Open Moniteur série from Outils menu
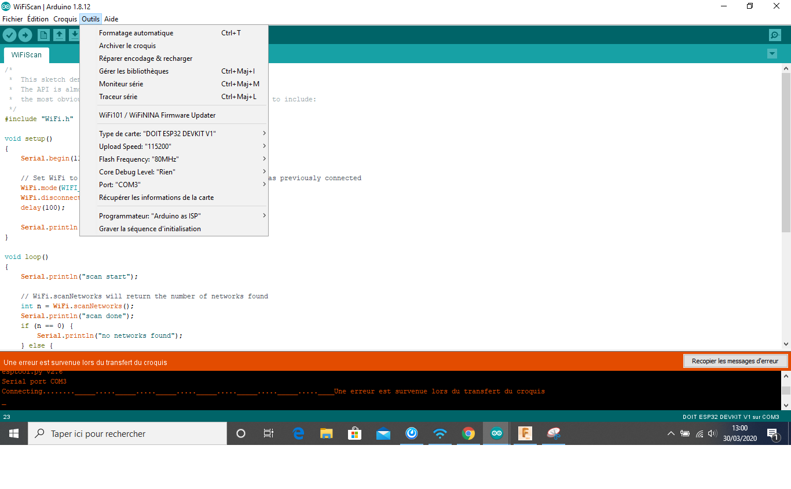Viewport: 791px width, 489px height. point(174,84)
